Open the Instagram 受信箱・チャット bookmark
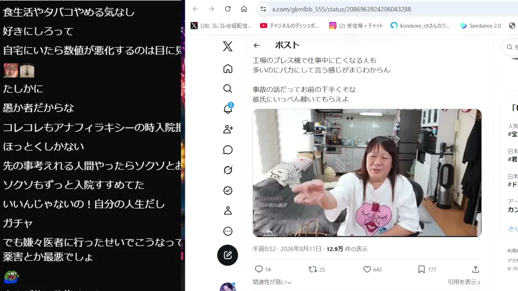This screenshot has width=518, height=291. pyautogui.click(x=356, y=25)
